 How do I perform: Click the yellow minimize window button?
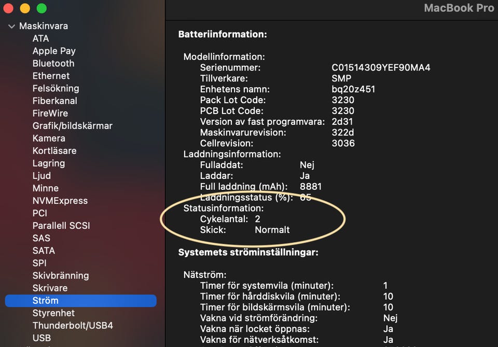(x=25, y=8)
